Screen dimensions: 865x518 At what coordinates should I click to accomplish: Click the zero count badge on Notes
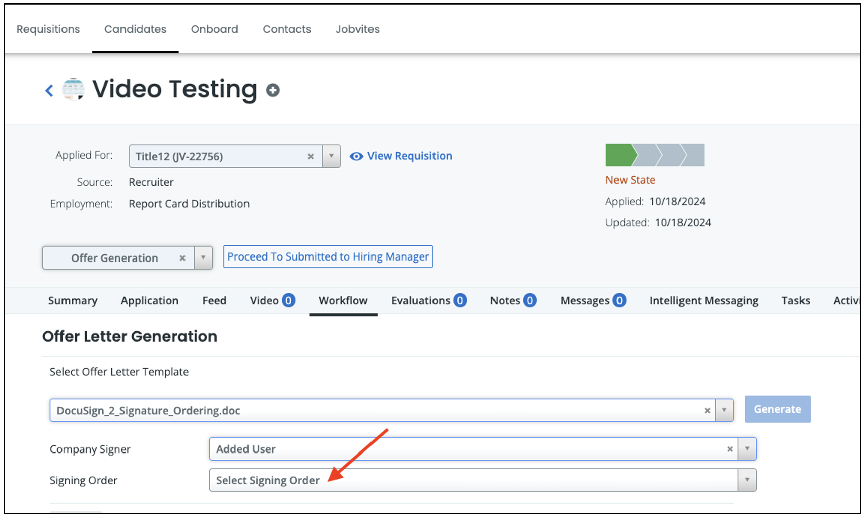pos(530,300)
